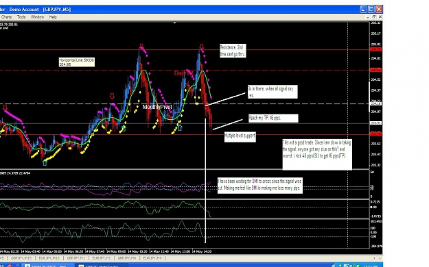Image resolution: width=429 pixels, height=267 pixels.
Task: Click the 'waiting for DMI to cross' note
Action: click(260, 186)
